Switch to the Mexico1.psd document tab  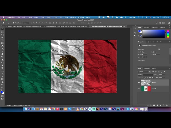(x=67, y=26)
